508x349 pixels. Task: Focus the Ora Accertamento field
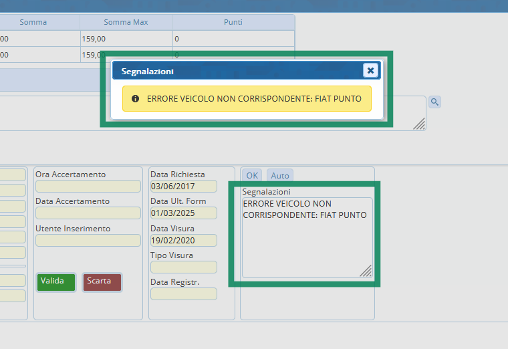click(88, 187)
